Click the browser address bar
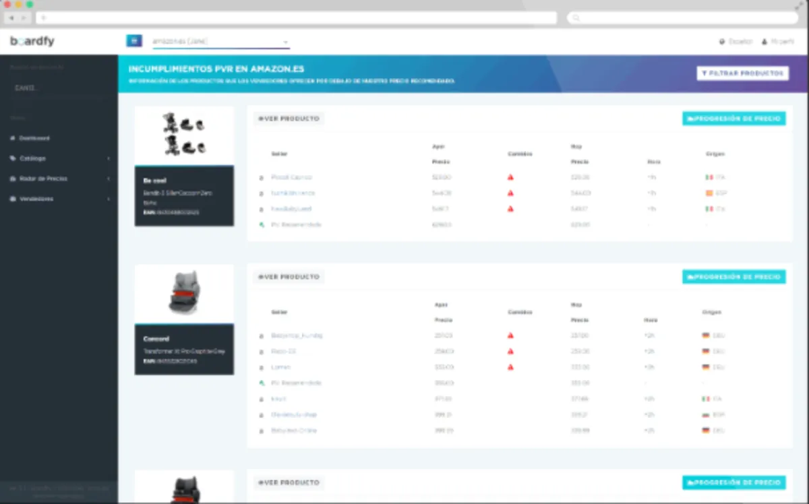809x504 pixels. (x=297, y=18)
